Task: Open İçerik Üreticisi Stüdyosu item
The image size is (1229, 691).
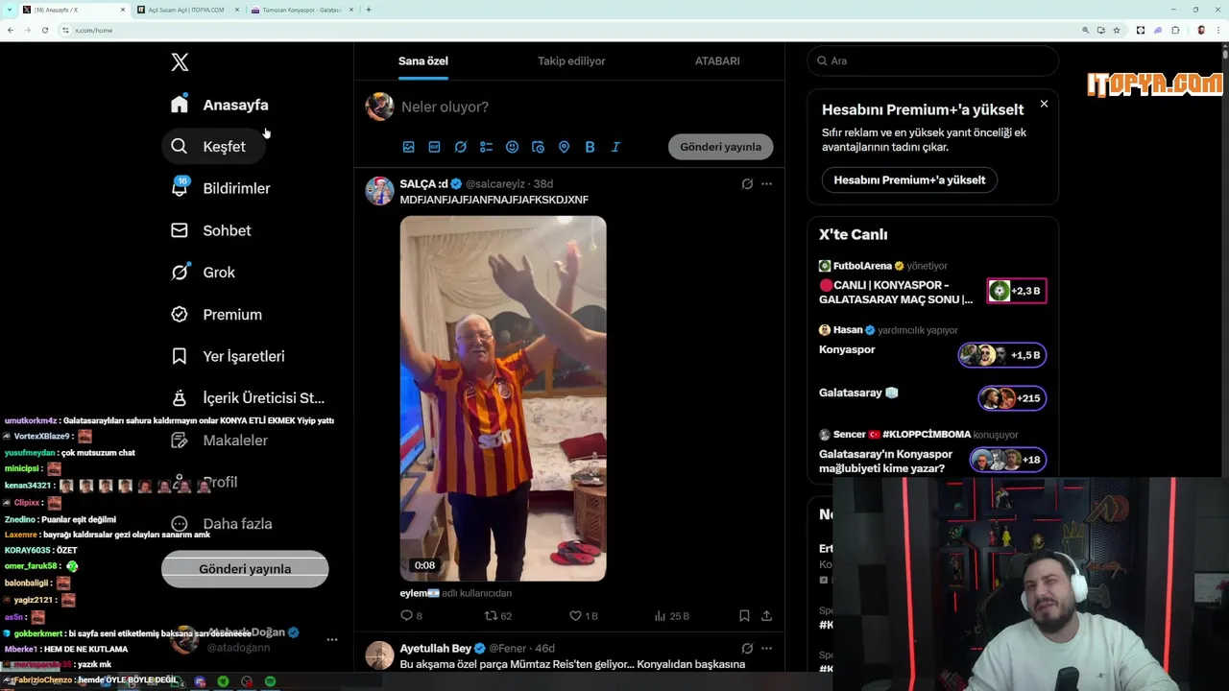Action: point(248,398)
